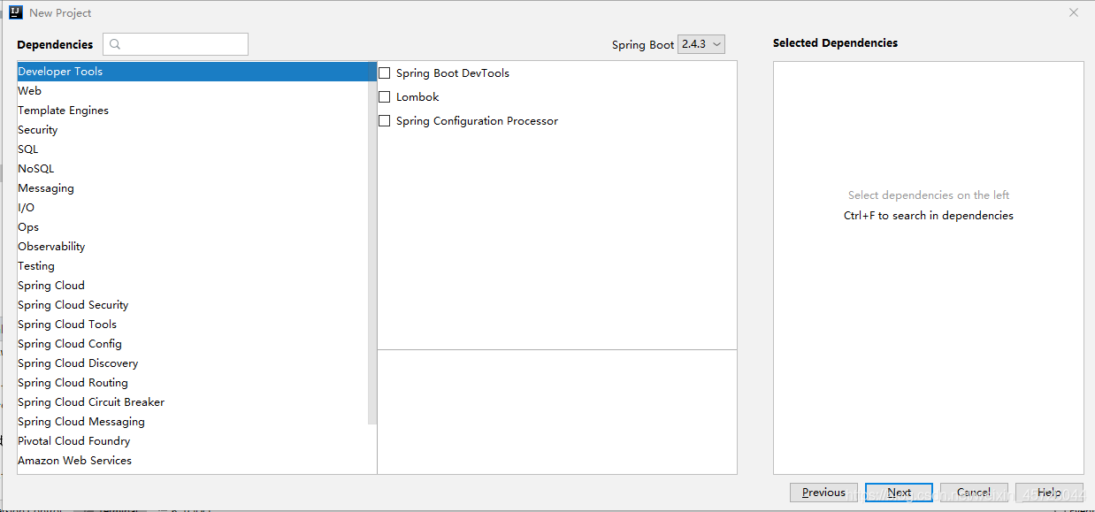The image size is (1095, 512).
Task: Open the Ops category
Action: (193, 227)
